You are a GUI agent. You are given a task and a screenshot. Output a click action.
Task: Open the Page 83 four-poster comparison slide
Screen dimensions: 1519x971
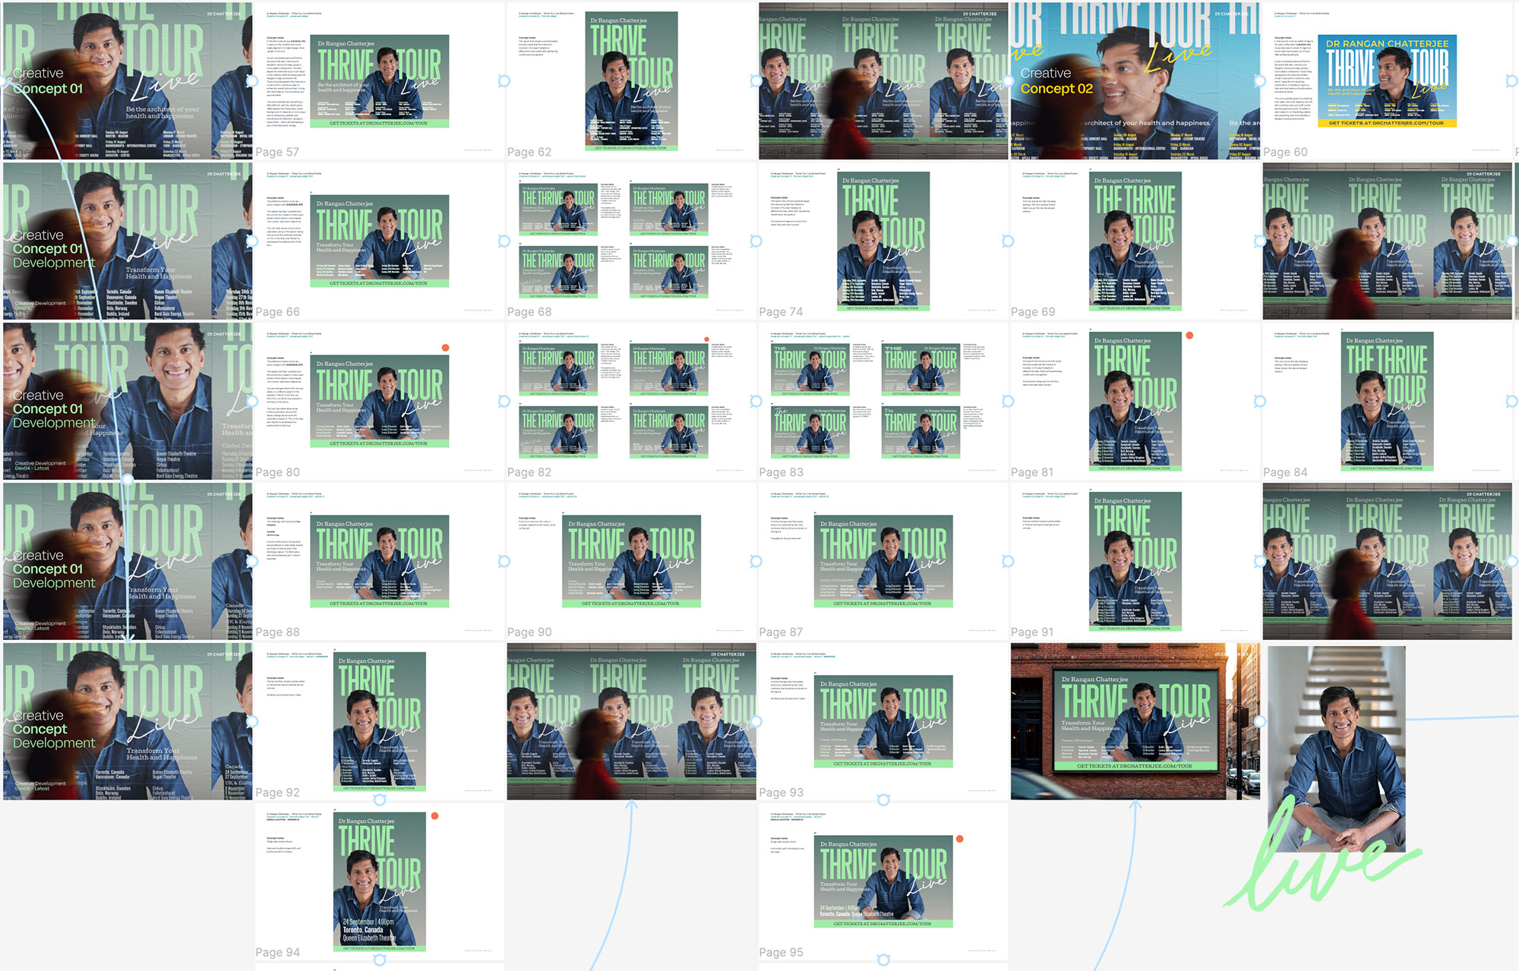883,401
